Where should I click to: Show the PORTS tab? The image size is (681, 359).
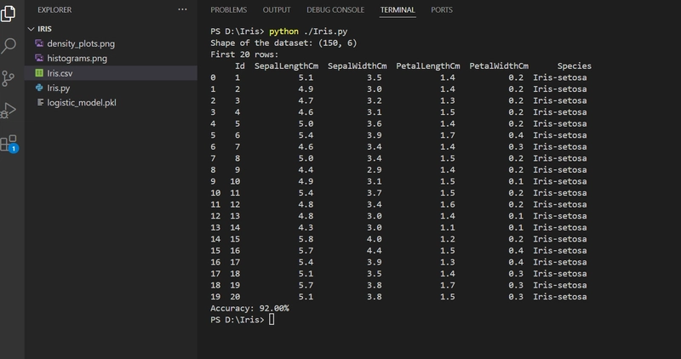point(442,10)
